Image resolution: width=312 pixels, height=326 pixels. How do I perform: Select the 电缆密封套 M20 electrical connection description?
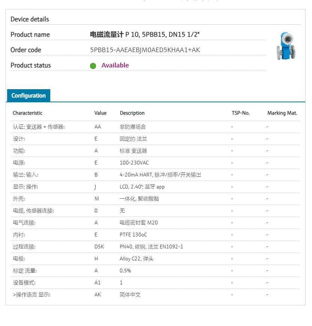pyautogui.click(x=139, y=223)
